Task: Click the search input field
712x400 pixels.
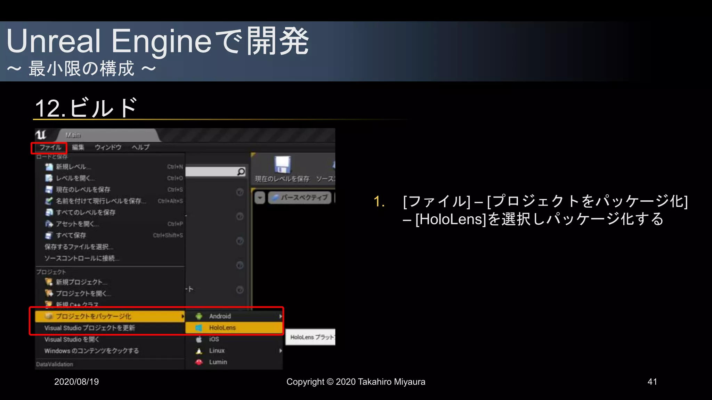Action: 216,172
